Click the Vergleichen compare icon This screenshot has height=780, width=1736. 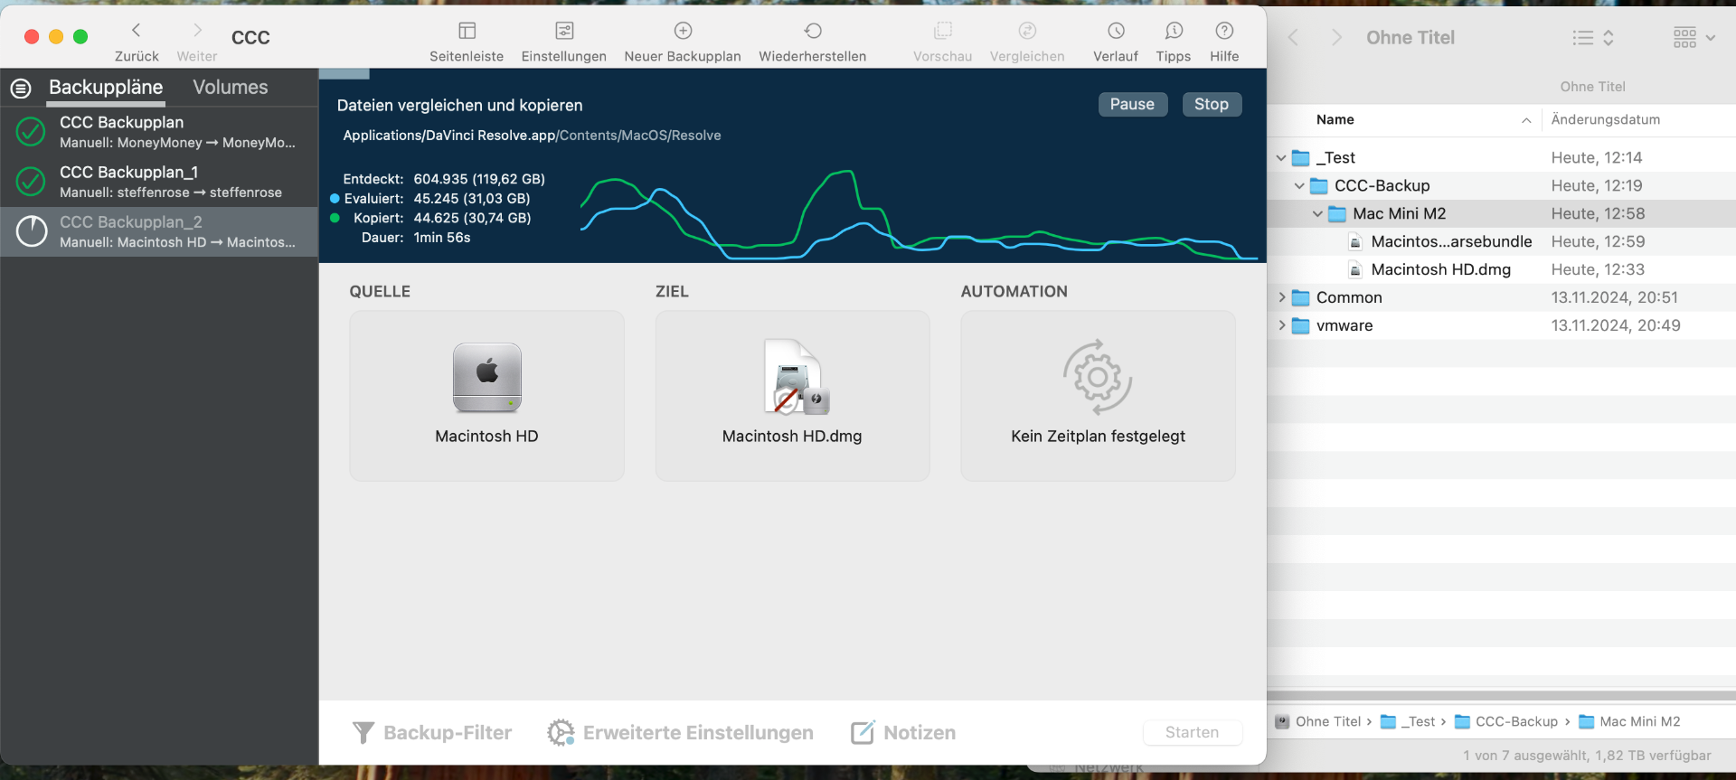1027,31
